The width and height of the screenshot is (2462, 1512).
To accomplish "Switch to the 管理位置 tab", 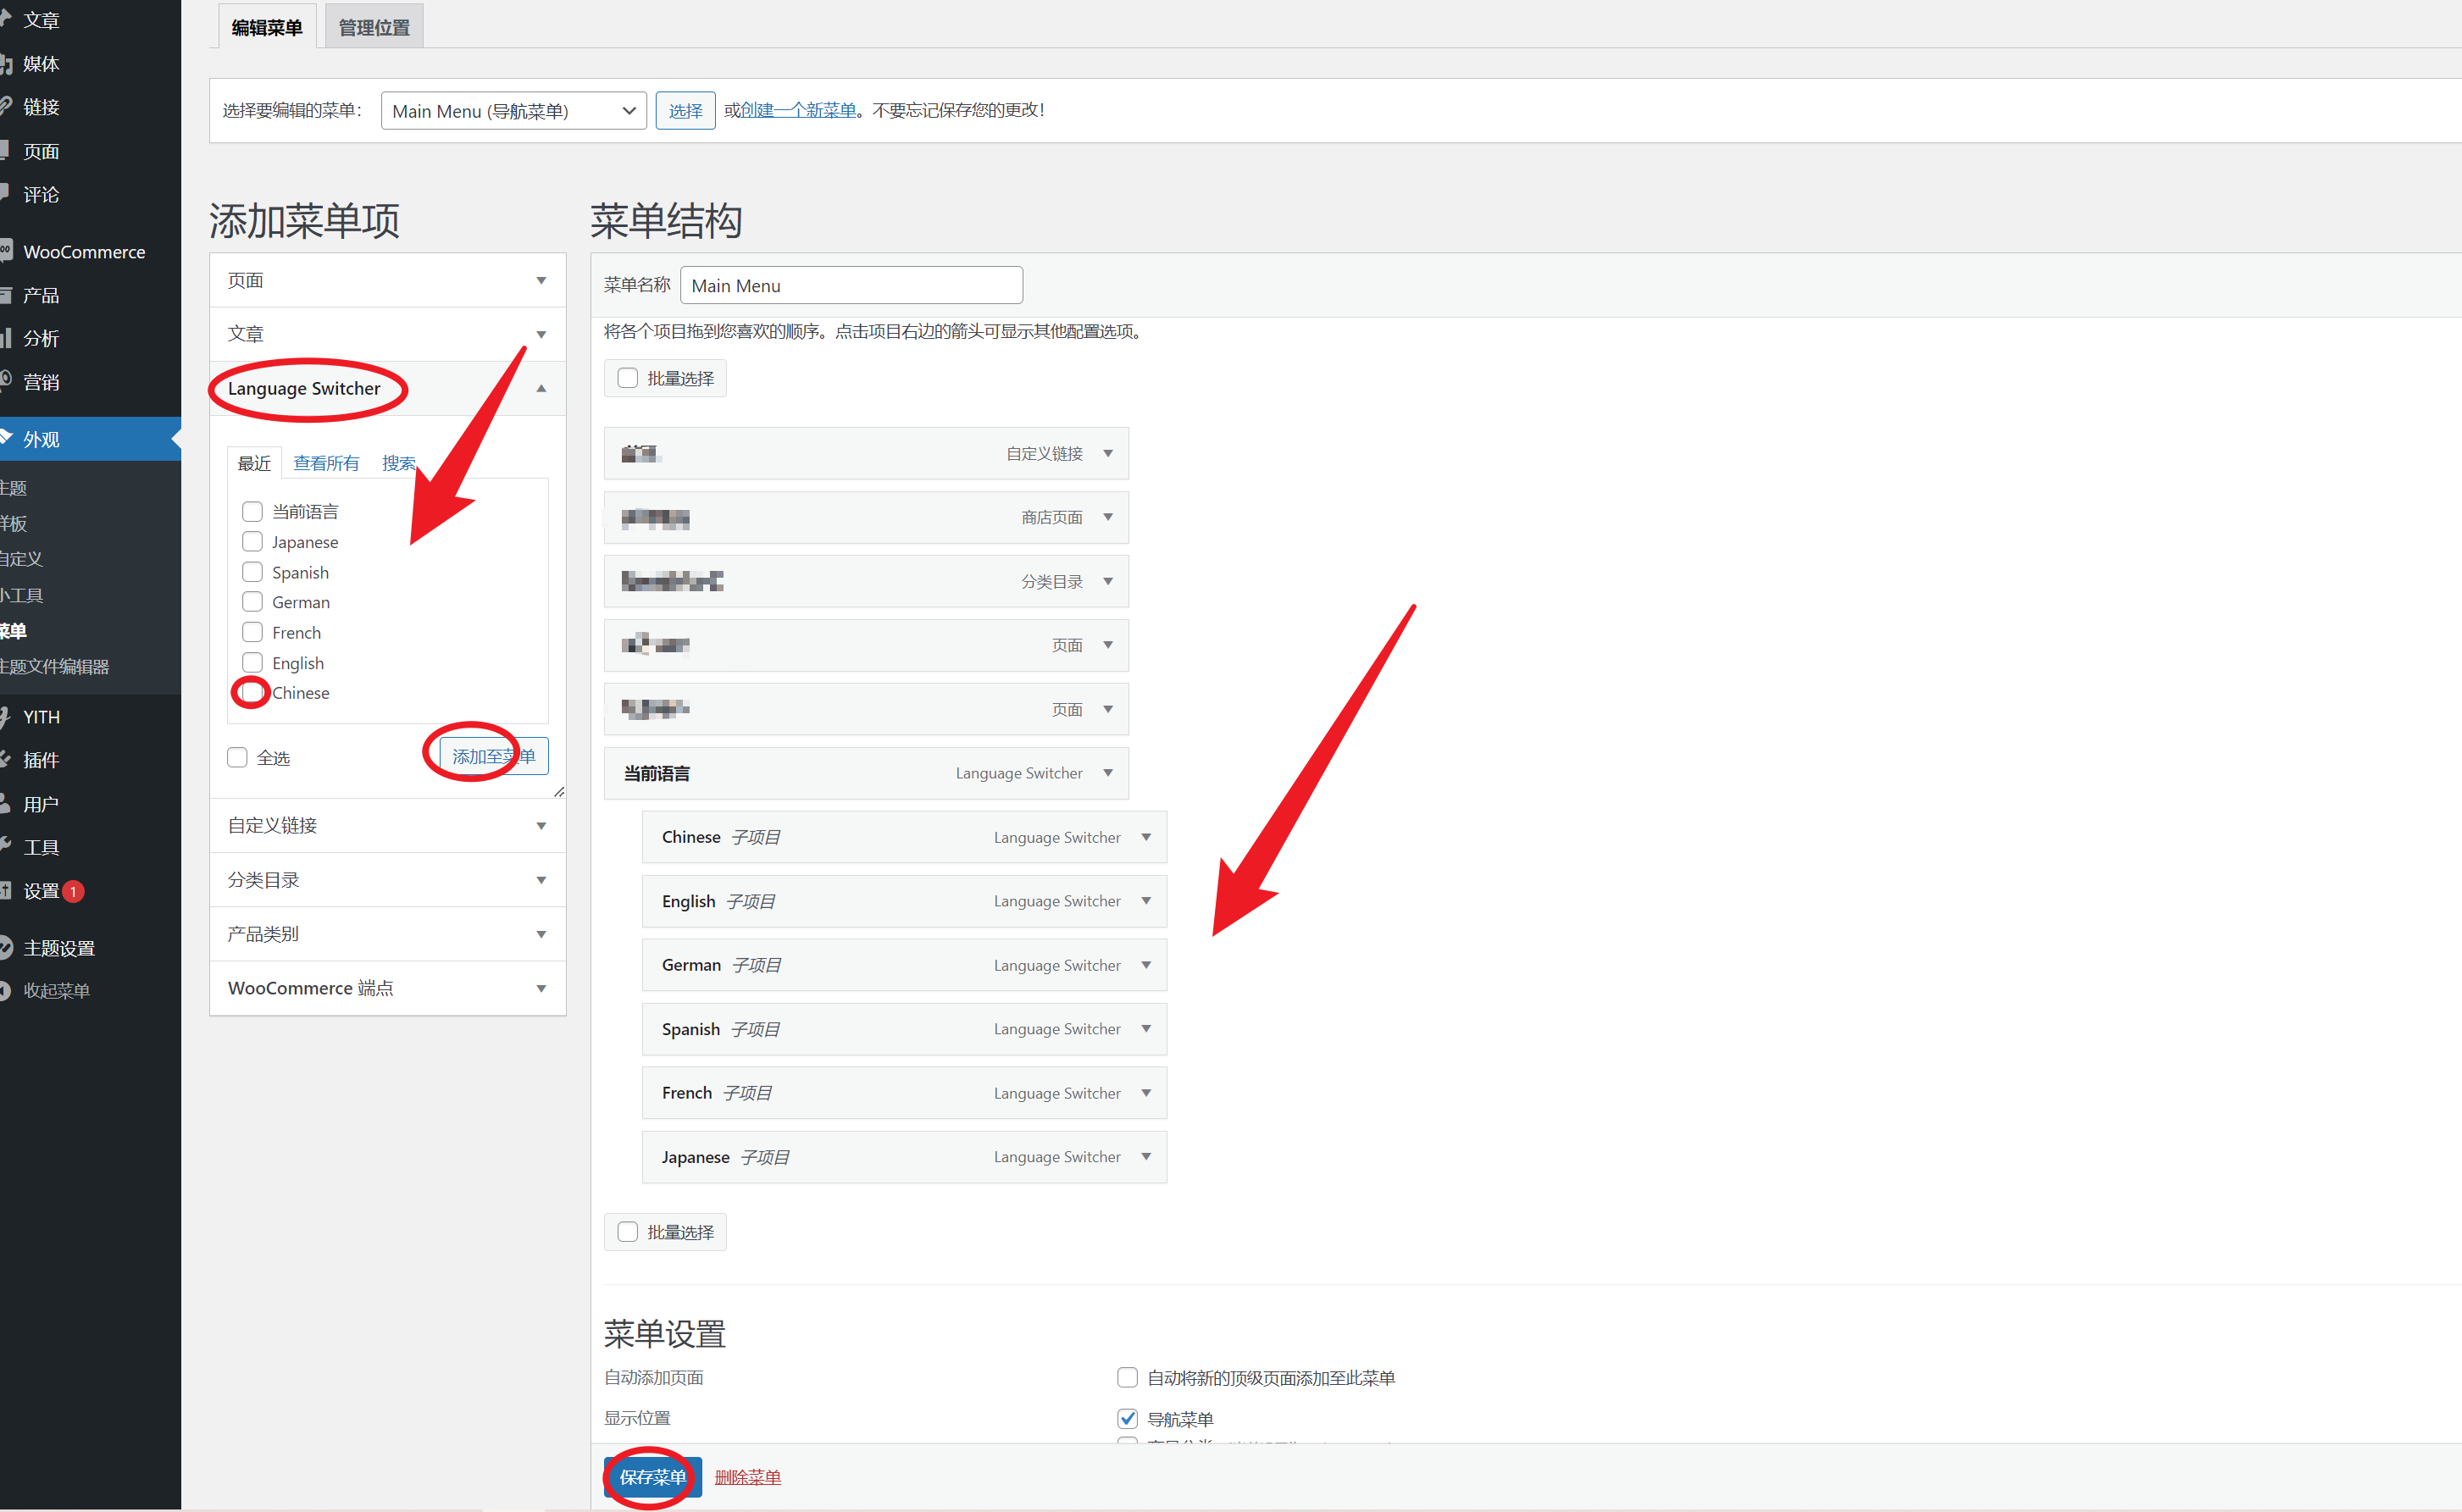I will pyautogui.click(x=373, y=25).
